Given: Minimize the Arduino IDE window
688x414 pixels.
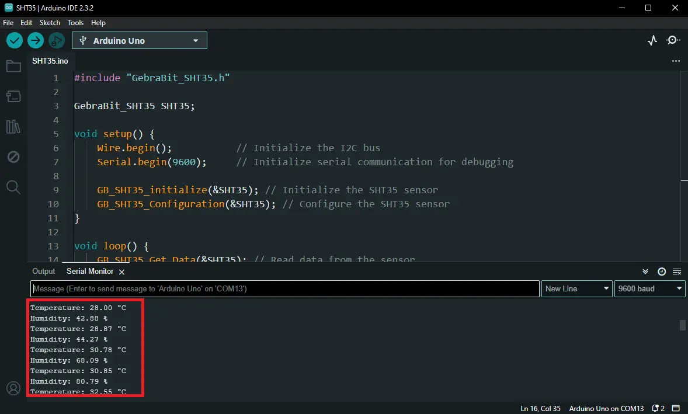Looking at the screenshot, I should (x=622, y=8).
